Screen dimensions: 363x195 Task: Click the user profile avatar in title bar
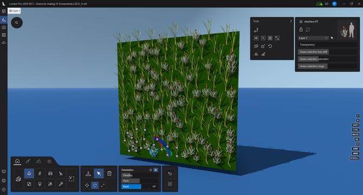pos(334,4)
